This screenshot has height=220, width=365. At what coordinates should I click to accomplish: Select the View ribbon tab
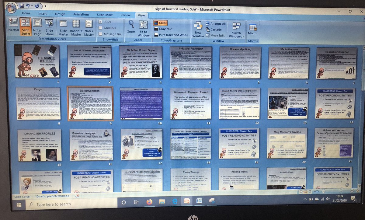(142, 15)
